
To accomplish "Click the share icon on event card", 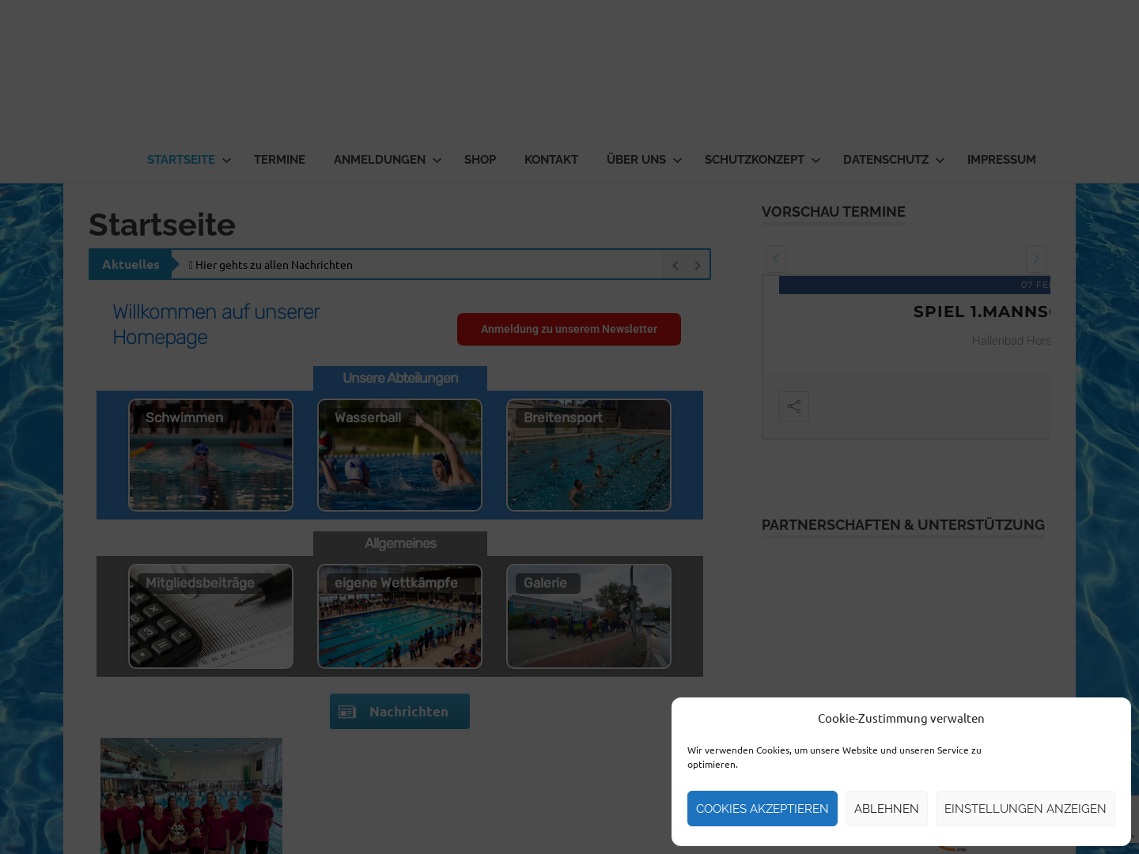I will pyautogui.click(x=794, y=406).
